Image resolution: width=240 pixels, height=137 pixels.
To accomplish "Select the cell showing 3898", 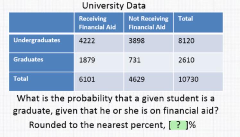I will (x=137, y=42).
